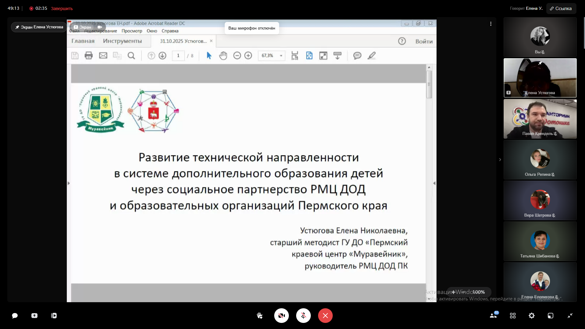Toggle the picture-in-picture window icon
Image resolution: width=585 pixels, height=329 pixels.
coord(551,316)
